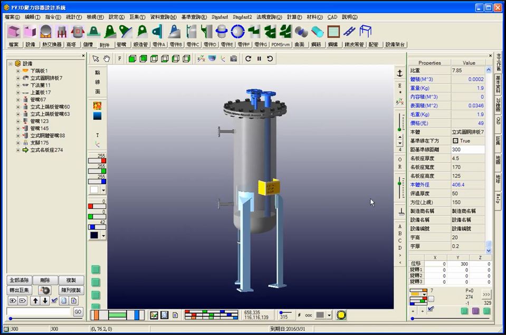This screenshot has width=506, height=335.
Task: Expand the 管嘴67 tree node
Action: (x=18, y=100)
